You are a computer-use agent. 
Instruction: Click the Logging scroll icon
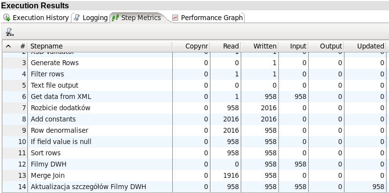pyautogui.click(x=77, y=18)
